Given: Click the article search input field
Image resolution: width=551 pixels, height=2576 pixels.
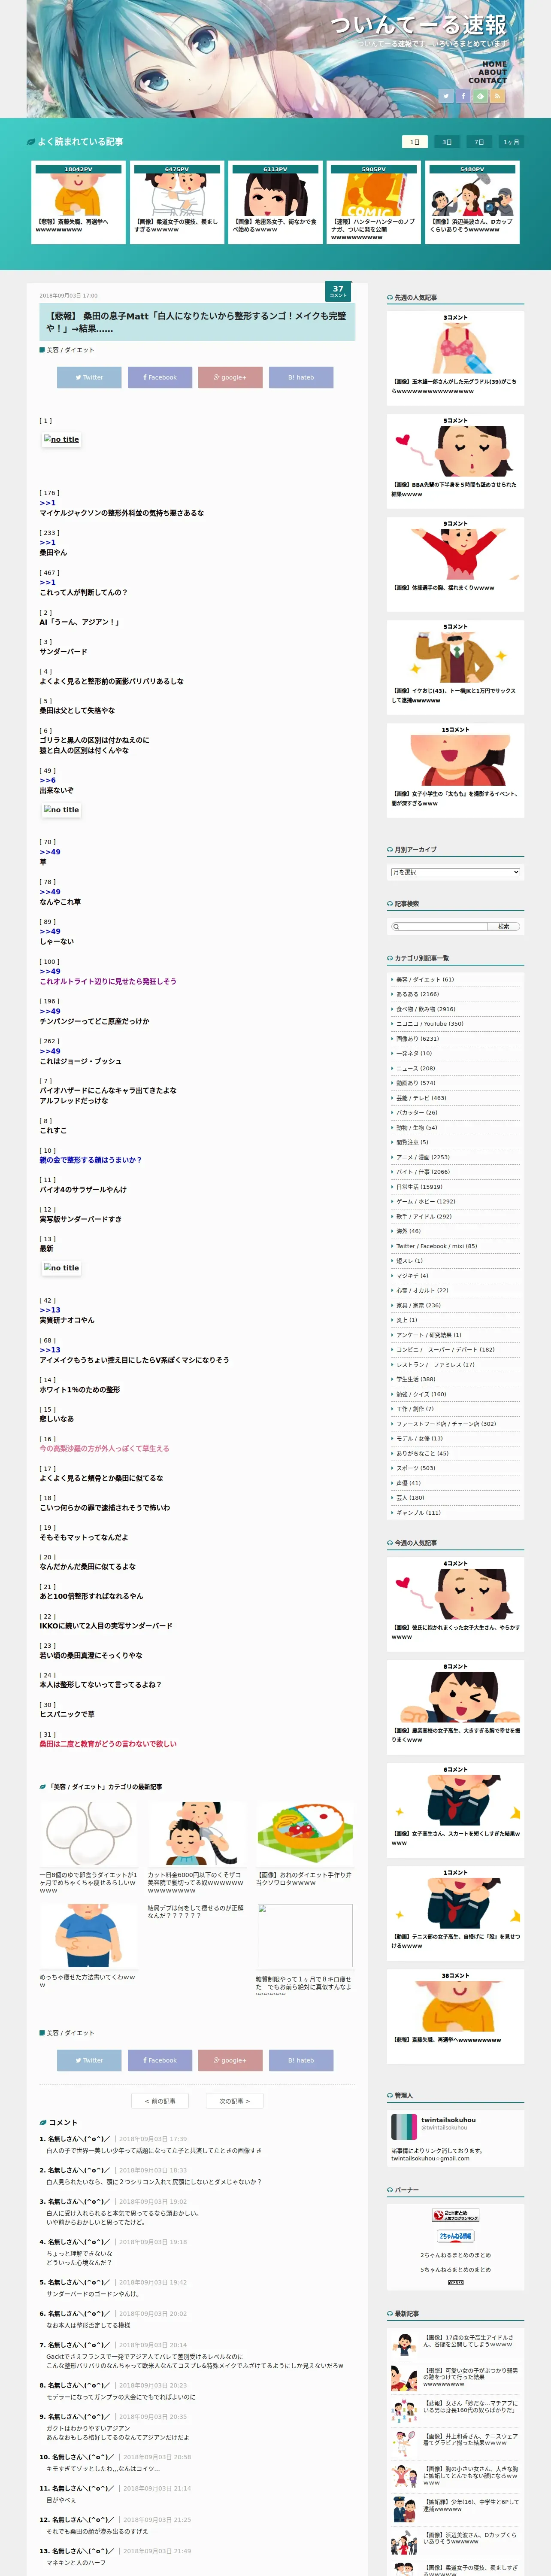Looking at the screenshot, I should tap(439, 926).
